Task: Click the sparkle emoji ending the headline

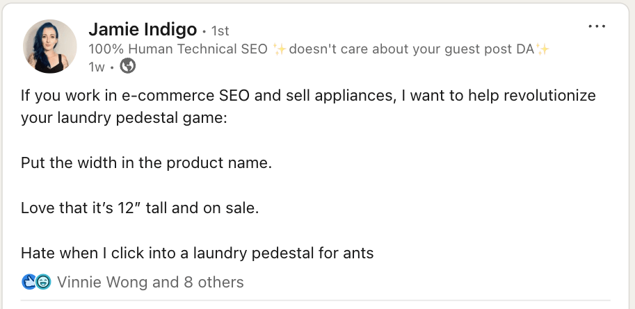Action: [x=543, y=49]
